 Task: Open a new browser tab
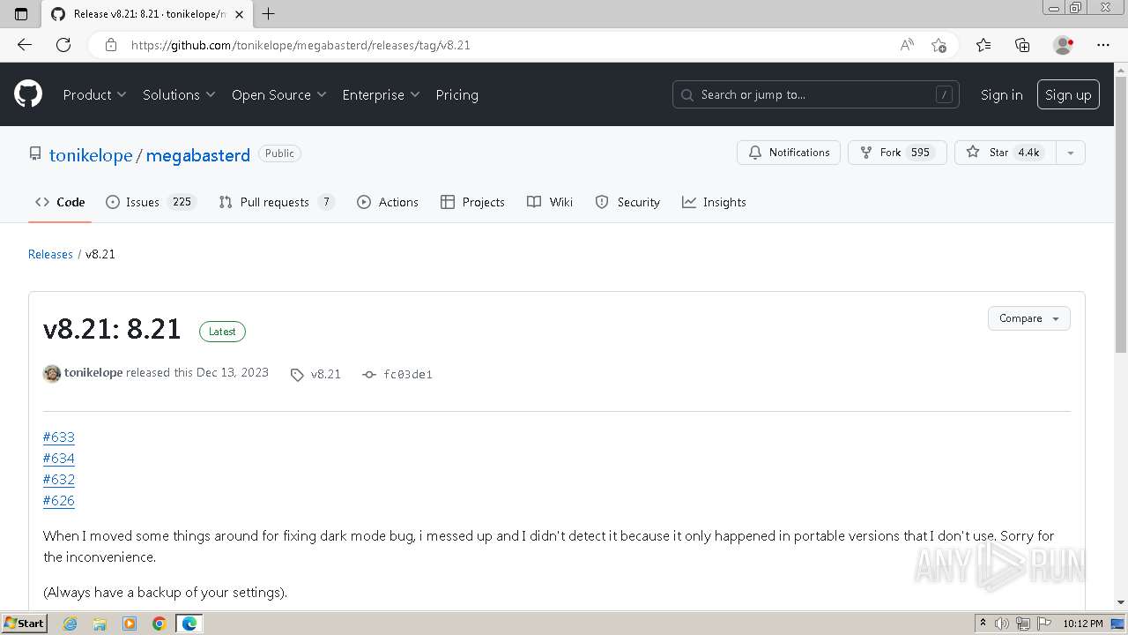coord(269,14)
